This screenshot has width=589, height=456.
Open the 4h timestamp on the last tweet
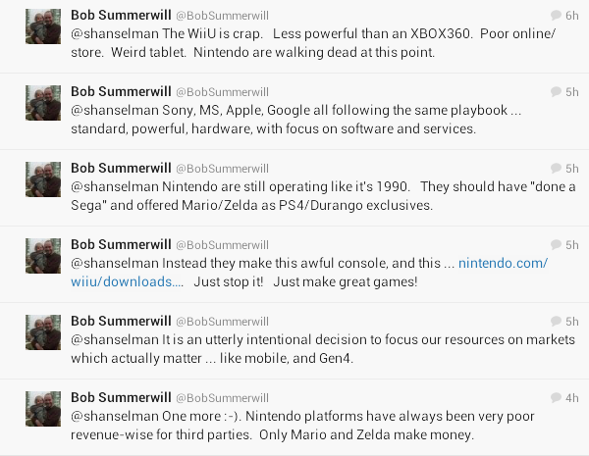[571, 398]
